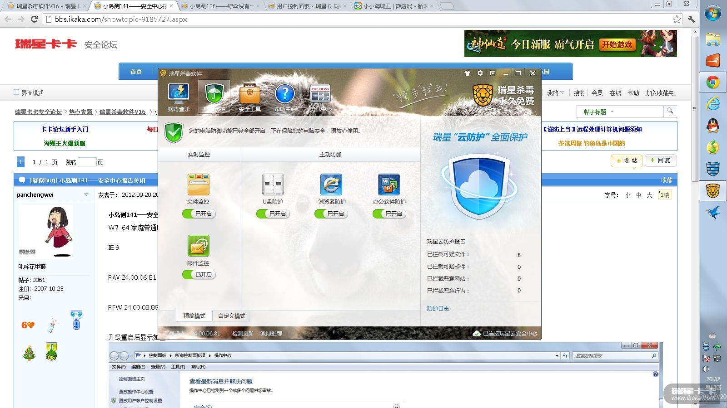Click the 文件监控 file monitor icon
Image resolution: width=727 pixels, height=408 pixels.
tap(198, 185)
